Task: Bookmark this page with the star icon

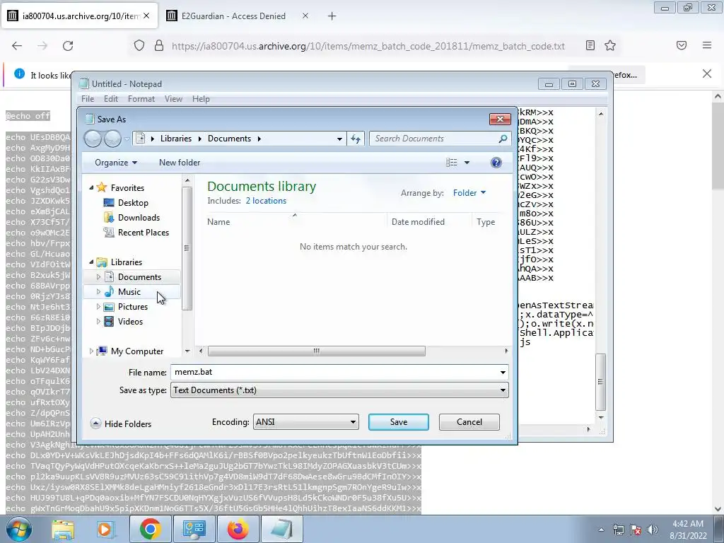Action: (610, 45)
